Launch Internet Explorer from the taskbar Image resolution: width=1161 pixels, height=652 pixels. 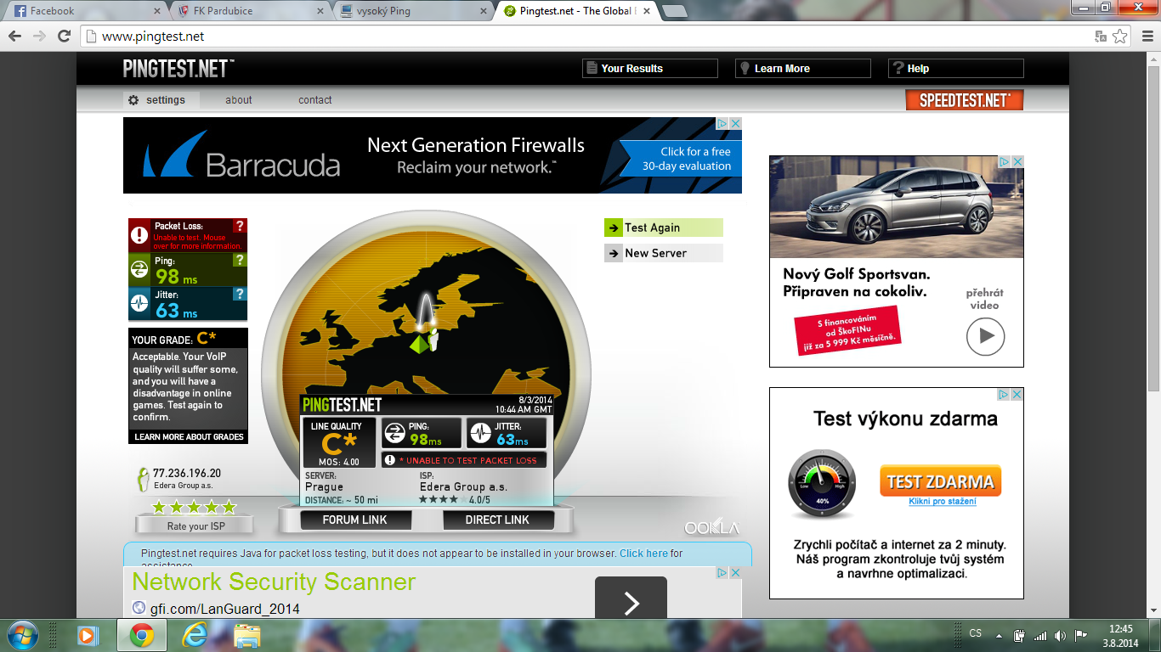point(195,635)
